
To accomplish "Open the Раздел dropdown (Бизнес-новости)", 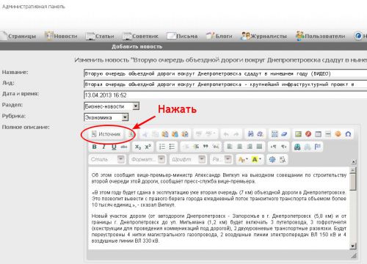I will pos(112,106).
